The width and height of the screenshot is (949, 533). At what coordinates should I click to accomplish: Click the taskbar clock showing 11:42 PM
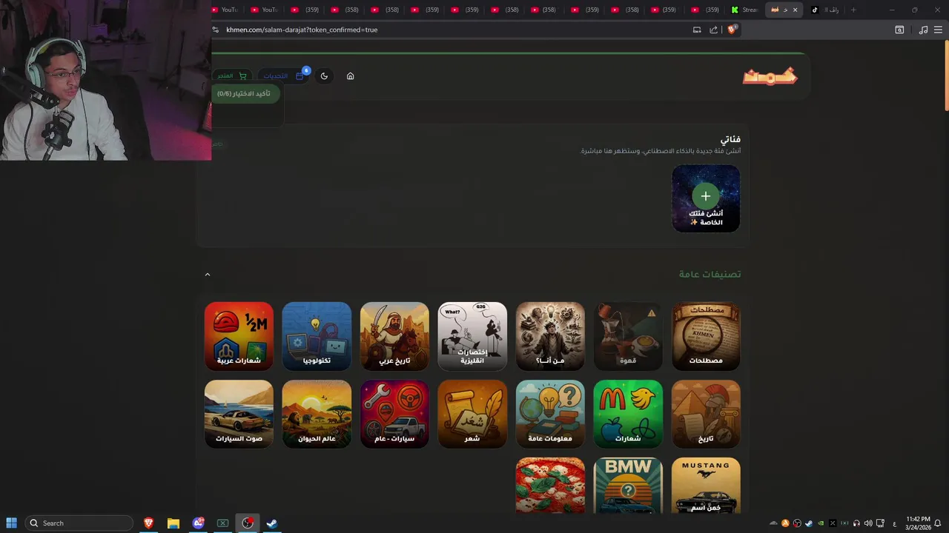click(x=918, y=523)
